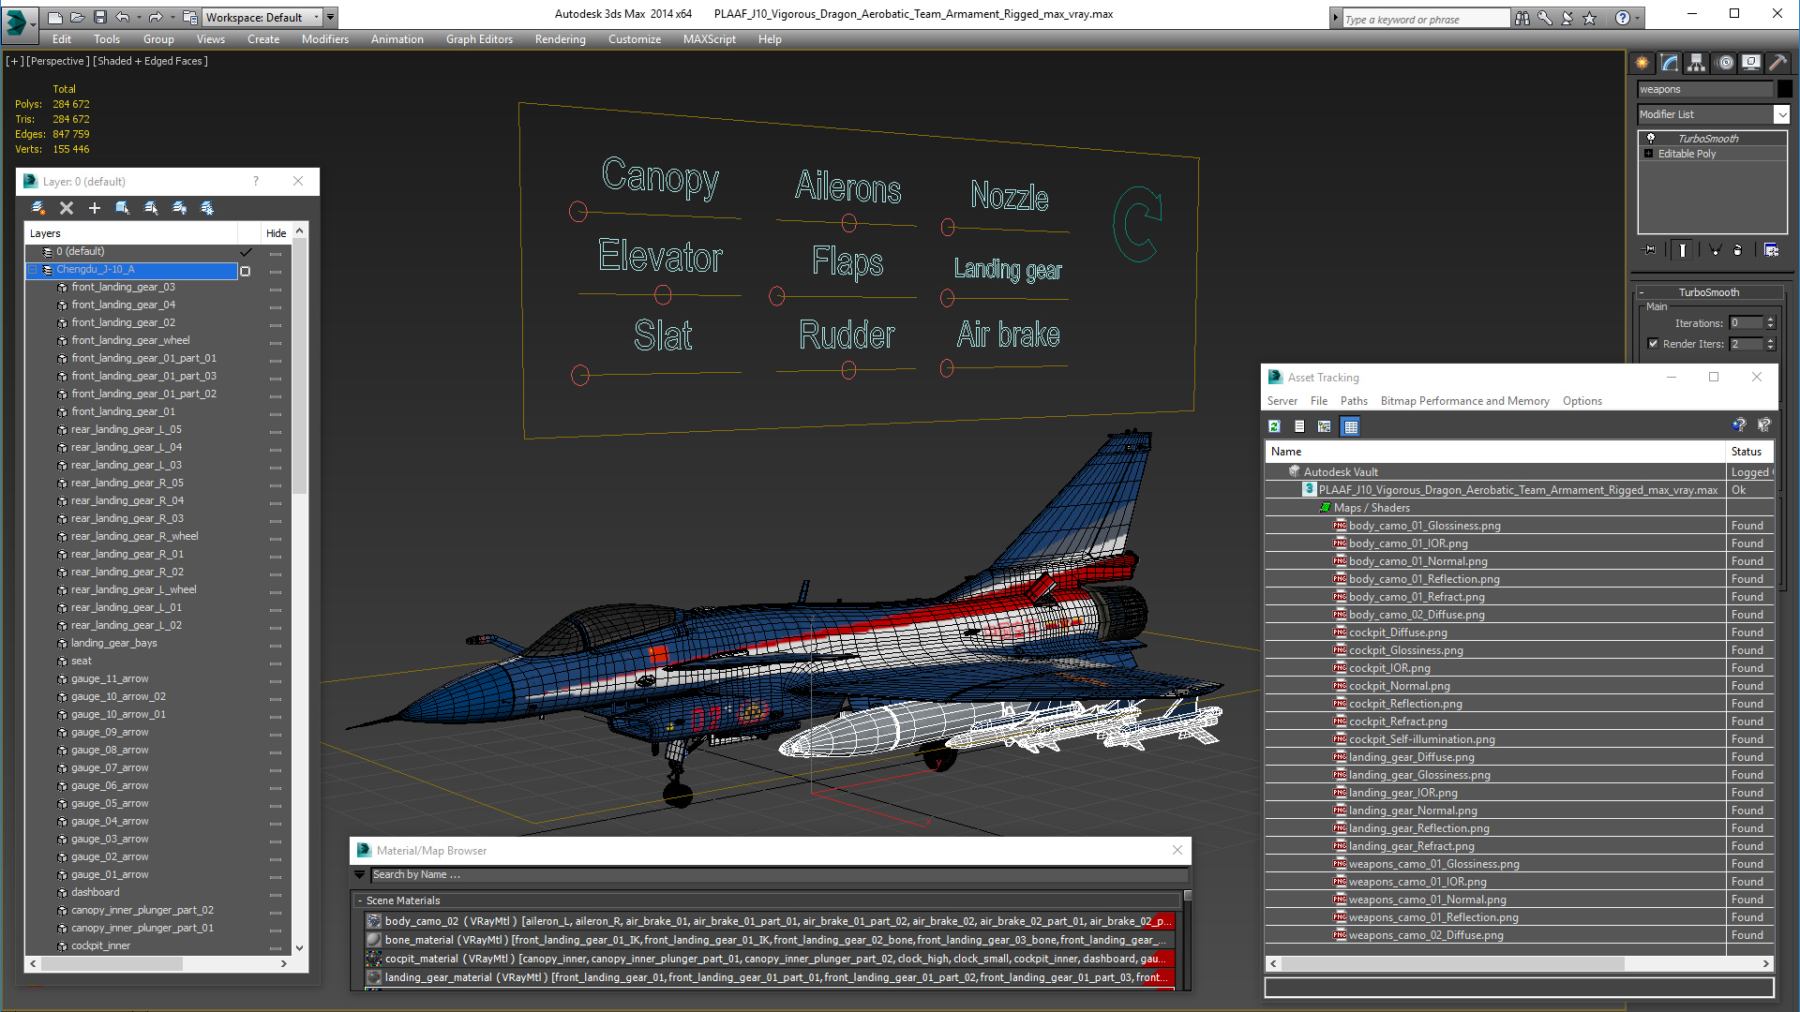The image size is (1800, 1012).
Task: Open the Motion command panel tab
Action: pyautogui.click(x=1725, y=63)
